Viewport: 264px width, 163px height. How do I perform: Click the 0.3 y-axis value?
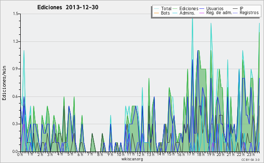point(15,124)
